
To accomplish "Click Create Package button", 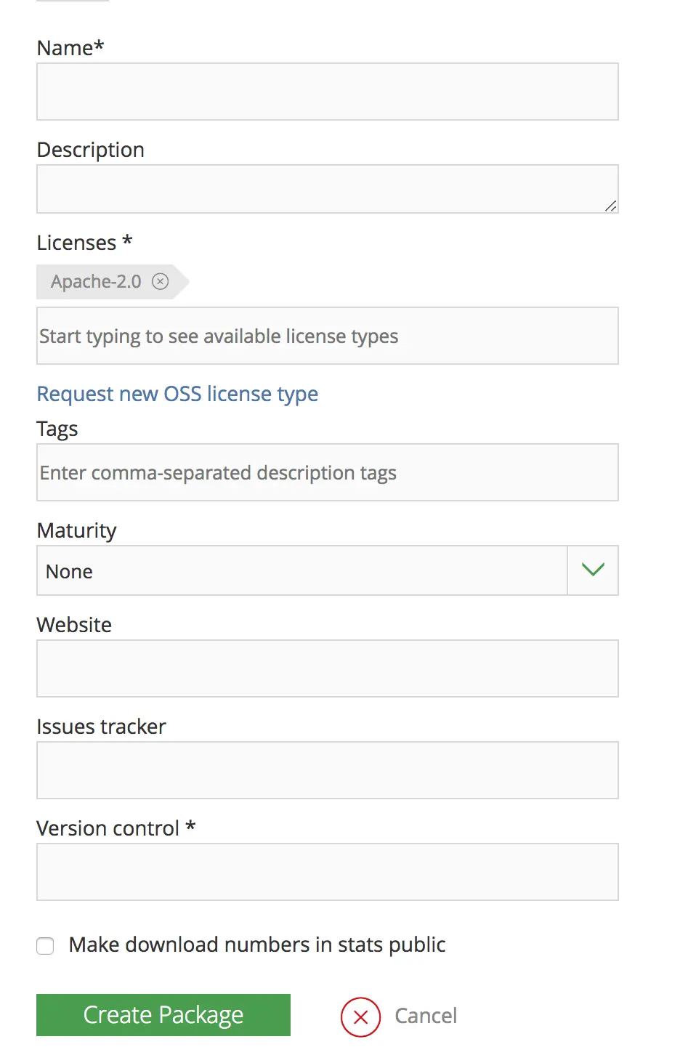I will (x=163, y=1015).
